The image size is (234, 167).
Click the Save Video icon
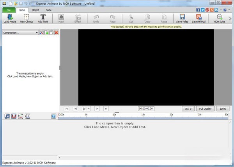coord(182,18)
